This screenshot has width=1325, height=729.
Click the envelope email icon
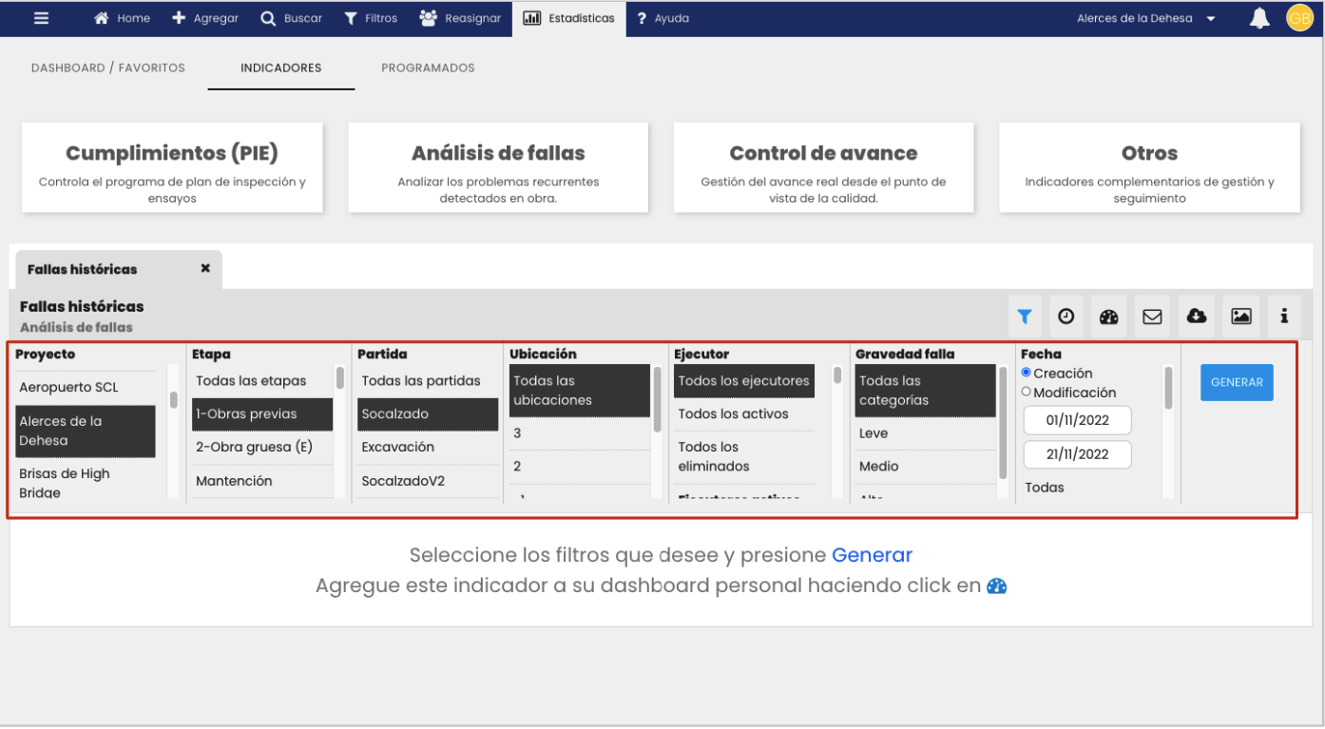point(1152,317)
